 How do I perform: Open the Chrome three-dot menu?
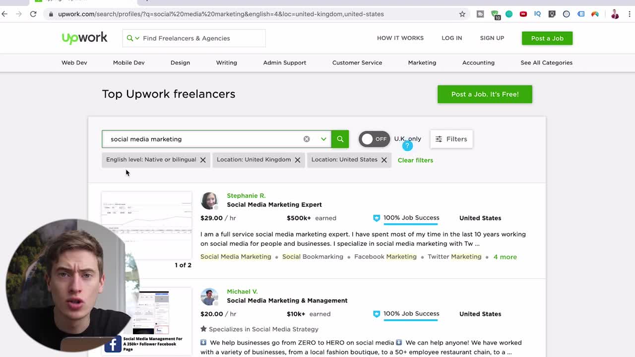630,14
